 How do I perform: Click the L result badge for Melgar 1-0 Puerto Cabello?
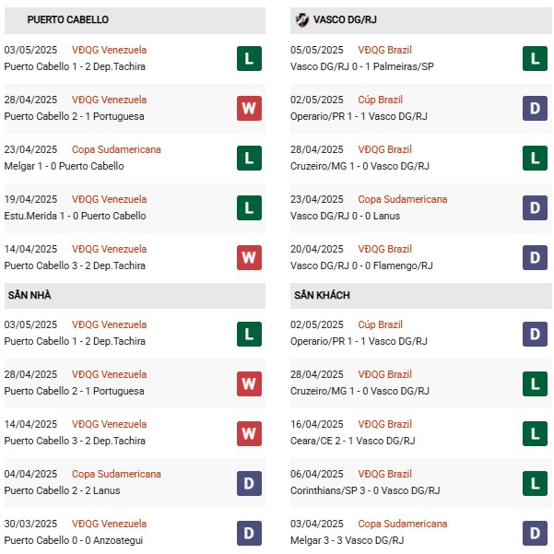click(249, 159)
